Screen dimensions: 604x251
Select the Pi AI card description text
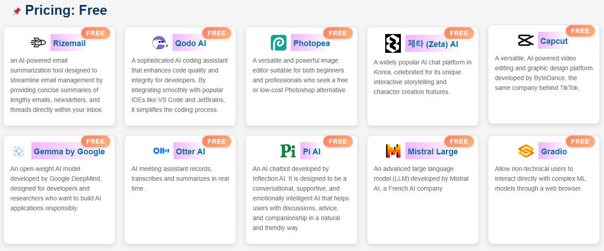[x=301, y=198]
